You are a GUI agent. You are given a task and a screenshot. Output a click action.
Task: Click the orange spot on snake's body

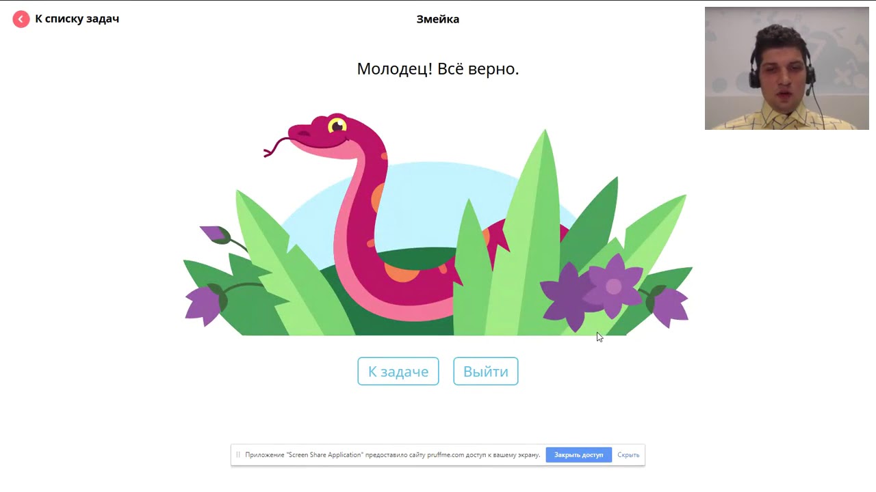click(401, 271)
